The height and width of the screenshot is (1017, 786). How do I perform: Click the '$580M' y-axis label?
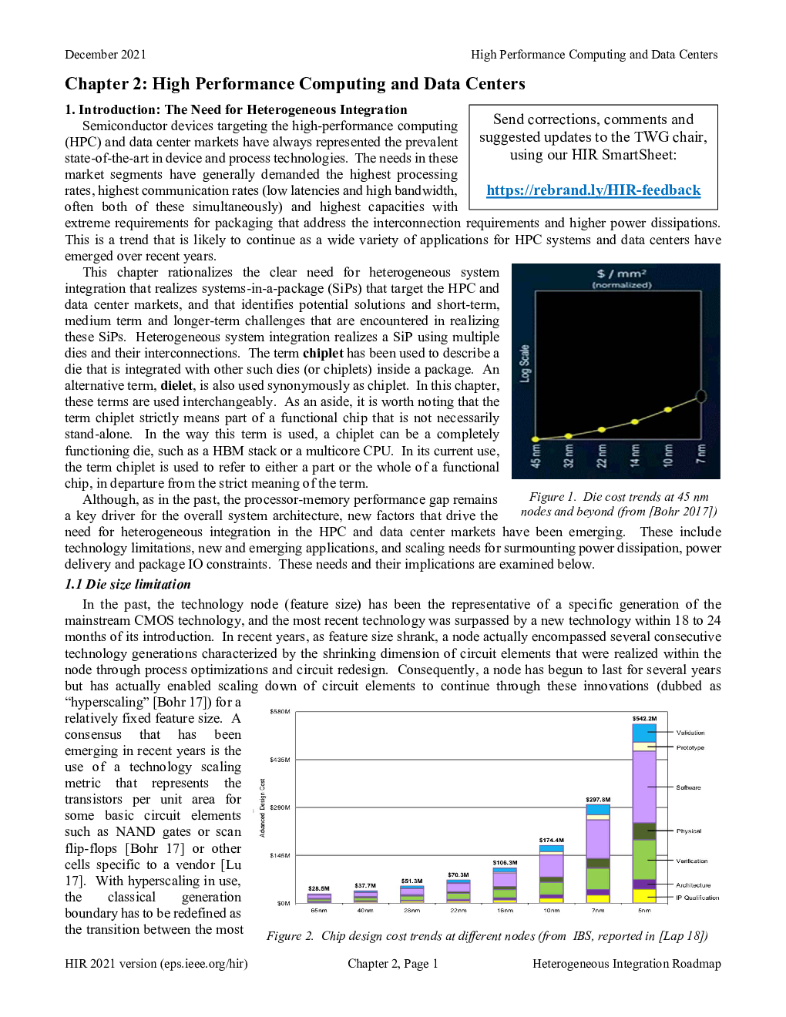(280, 712)
